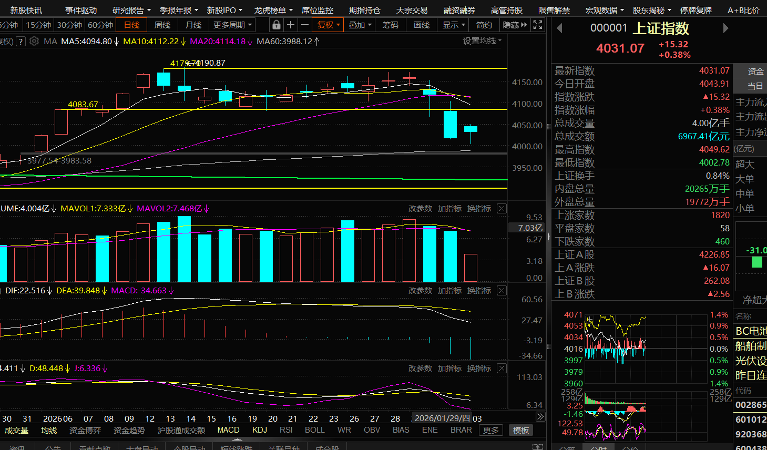Open the 融资融券 menu item
Viewport: 767px width, 450px height.
coord(459,10)
